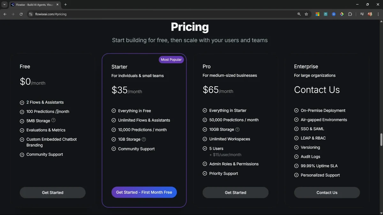The image size is (383, 215).
Task: Click the site info icon beside the URL
Action: coord(31,14)
